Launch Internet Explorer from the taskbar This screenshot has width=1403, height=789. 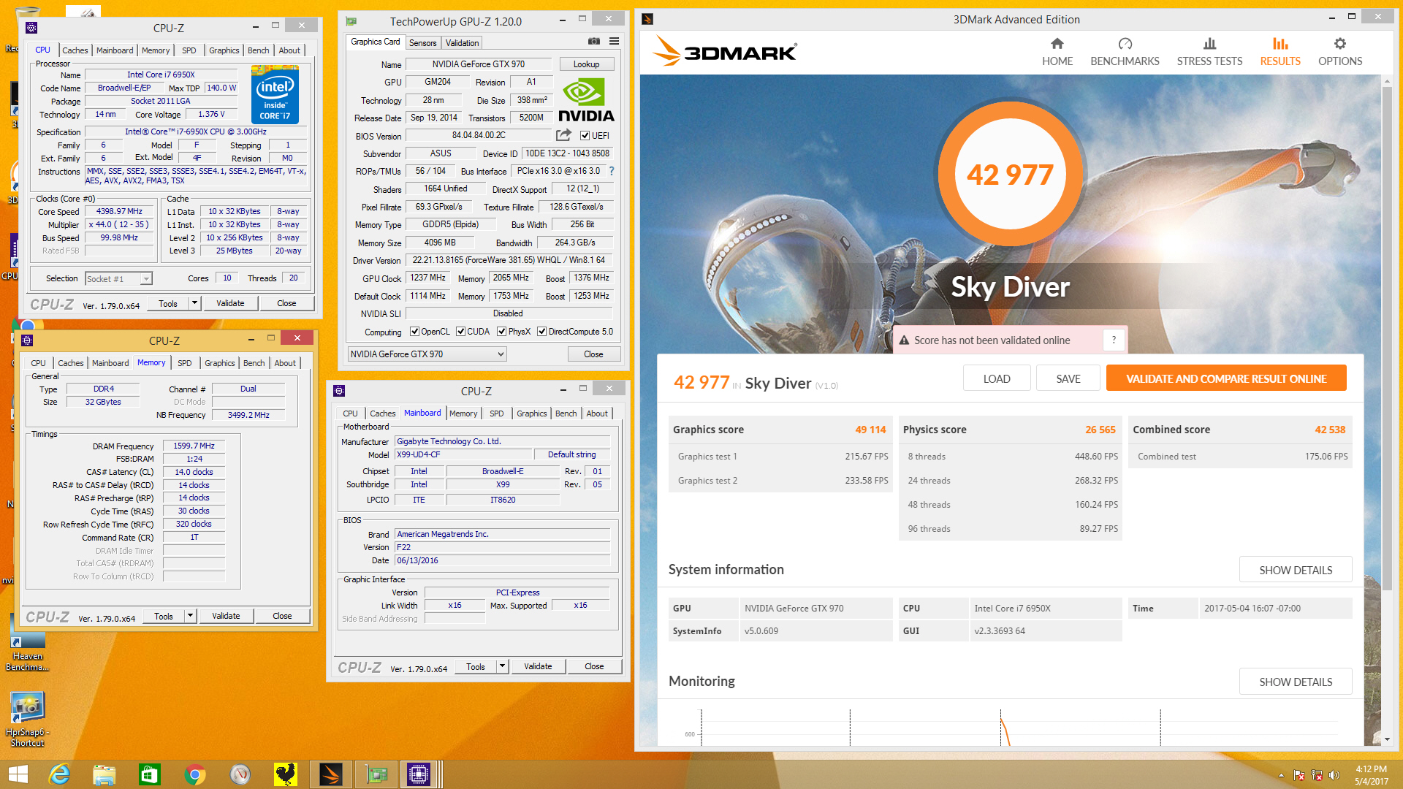[59, 774]
